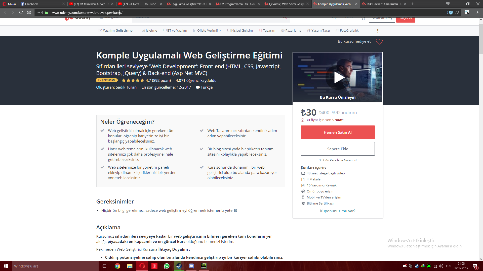Click the page vertical scrollbar thumb
Image resolution: width=483 pixels, height=271 pixels.
[481, 39]
